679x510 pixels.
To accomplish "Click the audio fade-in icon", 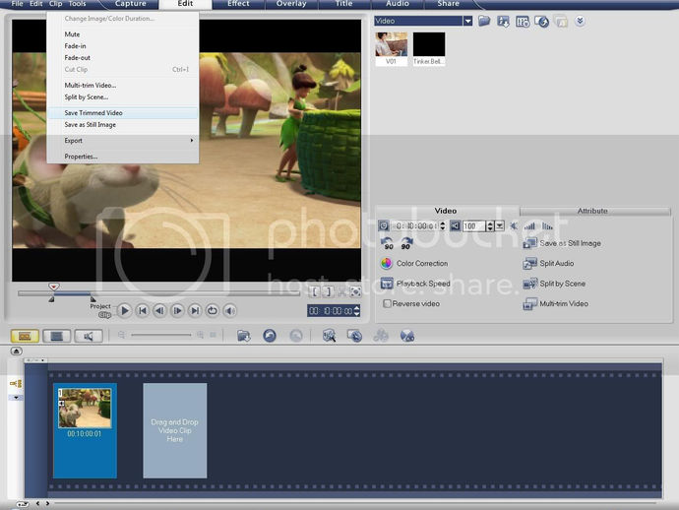I will click(529, 225).
